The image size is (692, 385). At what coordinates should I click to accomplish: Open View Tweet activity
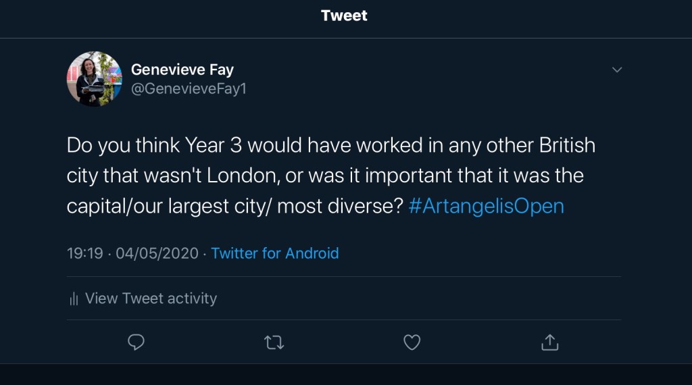click(151, 299)
